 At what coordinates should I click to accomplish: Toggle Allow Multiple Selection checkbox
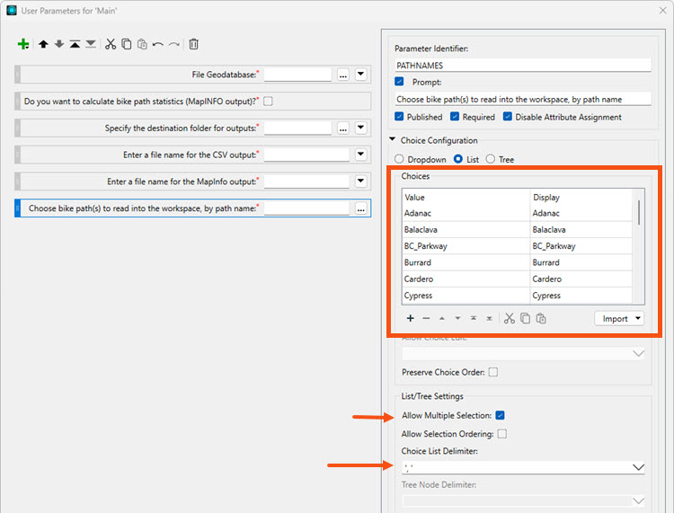click(x=500, y=415)
